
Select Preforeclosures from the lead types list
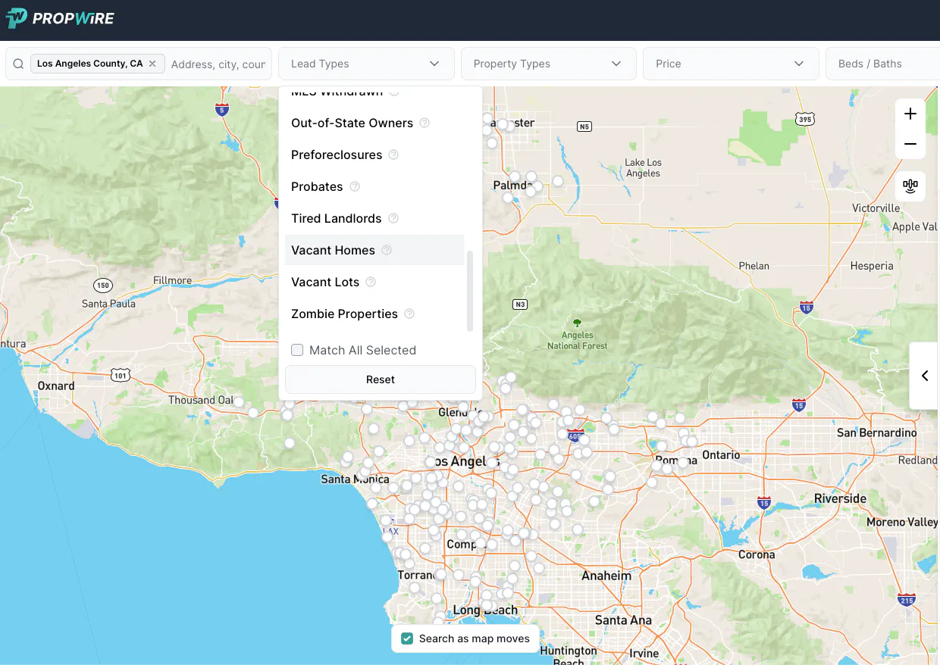[x=337, y=155]
